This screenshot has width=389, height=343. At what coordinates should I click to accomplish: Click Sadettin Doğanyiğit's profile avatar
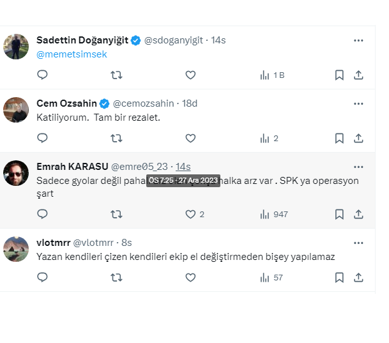click(x=16, y=47)
